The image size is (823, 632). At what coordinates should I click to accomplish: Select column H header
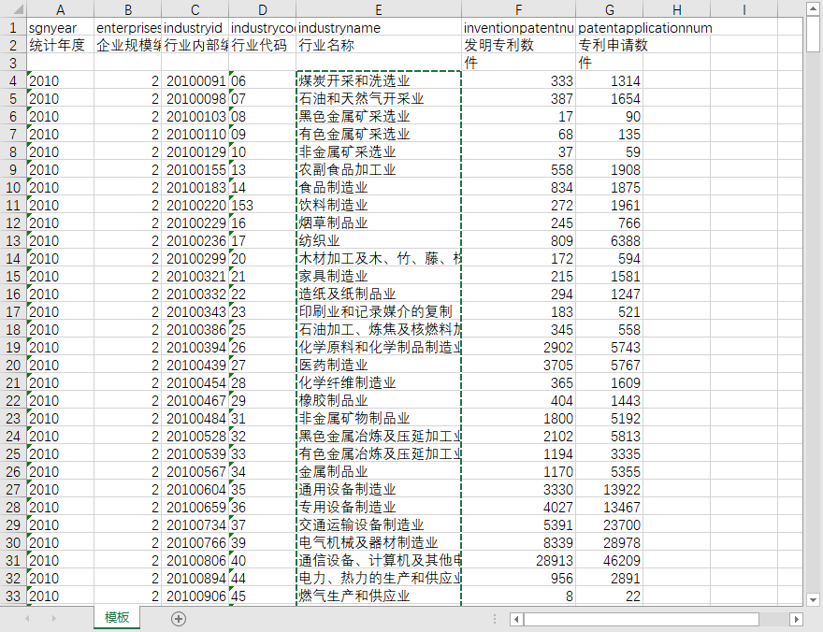tap(676, 9)
